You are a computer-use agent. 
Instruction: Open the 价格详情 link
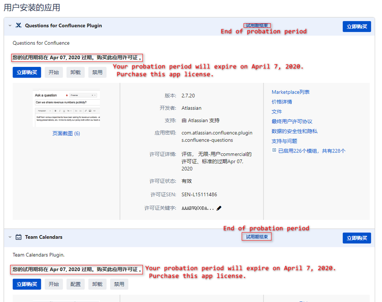pyautogui.click(x=282, y=102)
